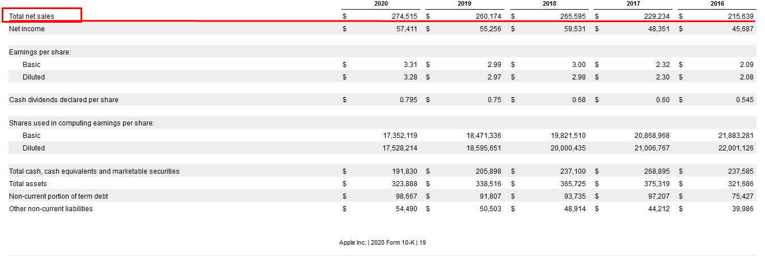Click the diluted EPS value 2.97
Viewport: 765px width, 256px height.
[494, 77]
